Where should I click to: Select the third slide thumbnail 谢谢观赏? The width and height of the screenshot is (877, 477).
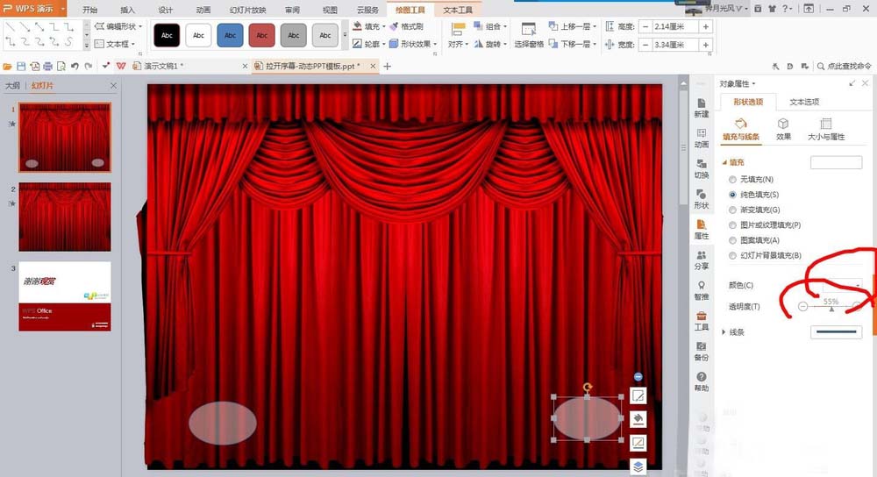[65, 295]
